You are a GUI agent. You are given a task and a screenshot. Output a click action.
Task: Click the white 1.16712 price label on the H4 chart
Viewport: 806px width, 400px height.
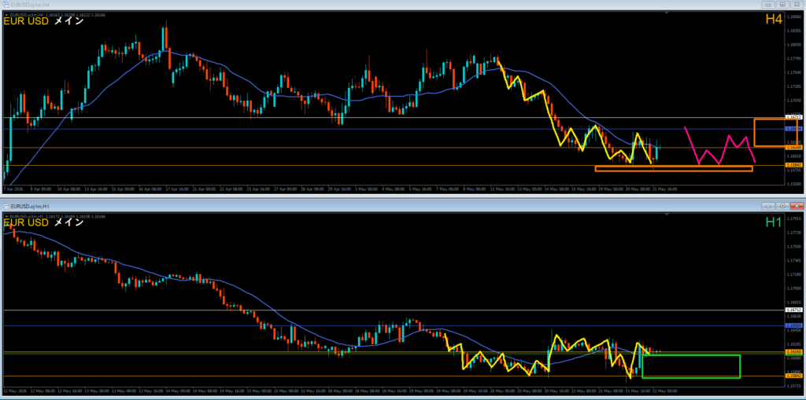pyautogui.click(x=793, y=117)
